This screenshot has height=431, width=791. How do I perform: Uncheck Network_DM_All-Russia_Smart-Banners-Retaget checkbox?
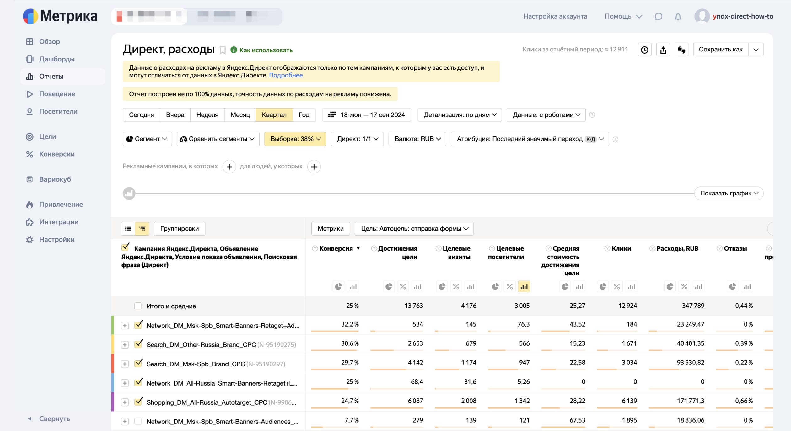click(x=138, y=382)
